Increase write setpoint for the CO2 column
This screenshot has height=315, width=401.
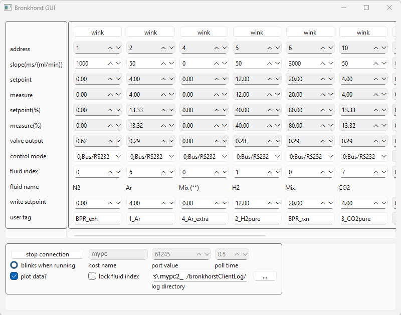pos(375,203)
